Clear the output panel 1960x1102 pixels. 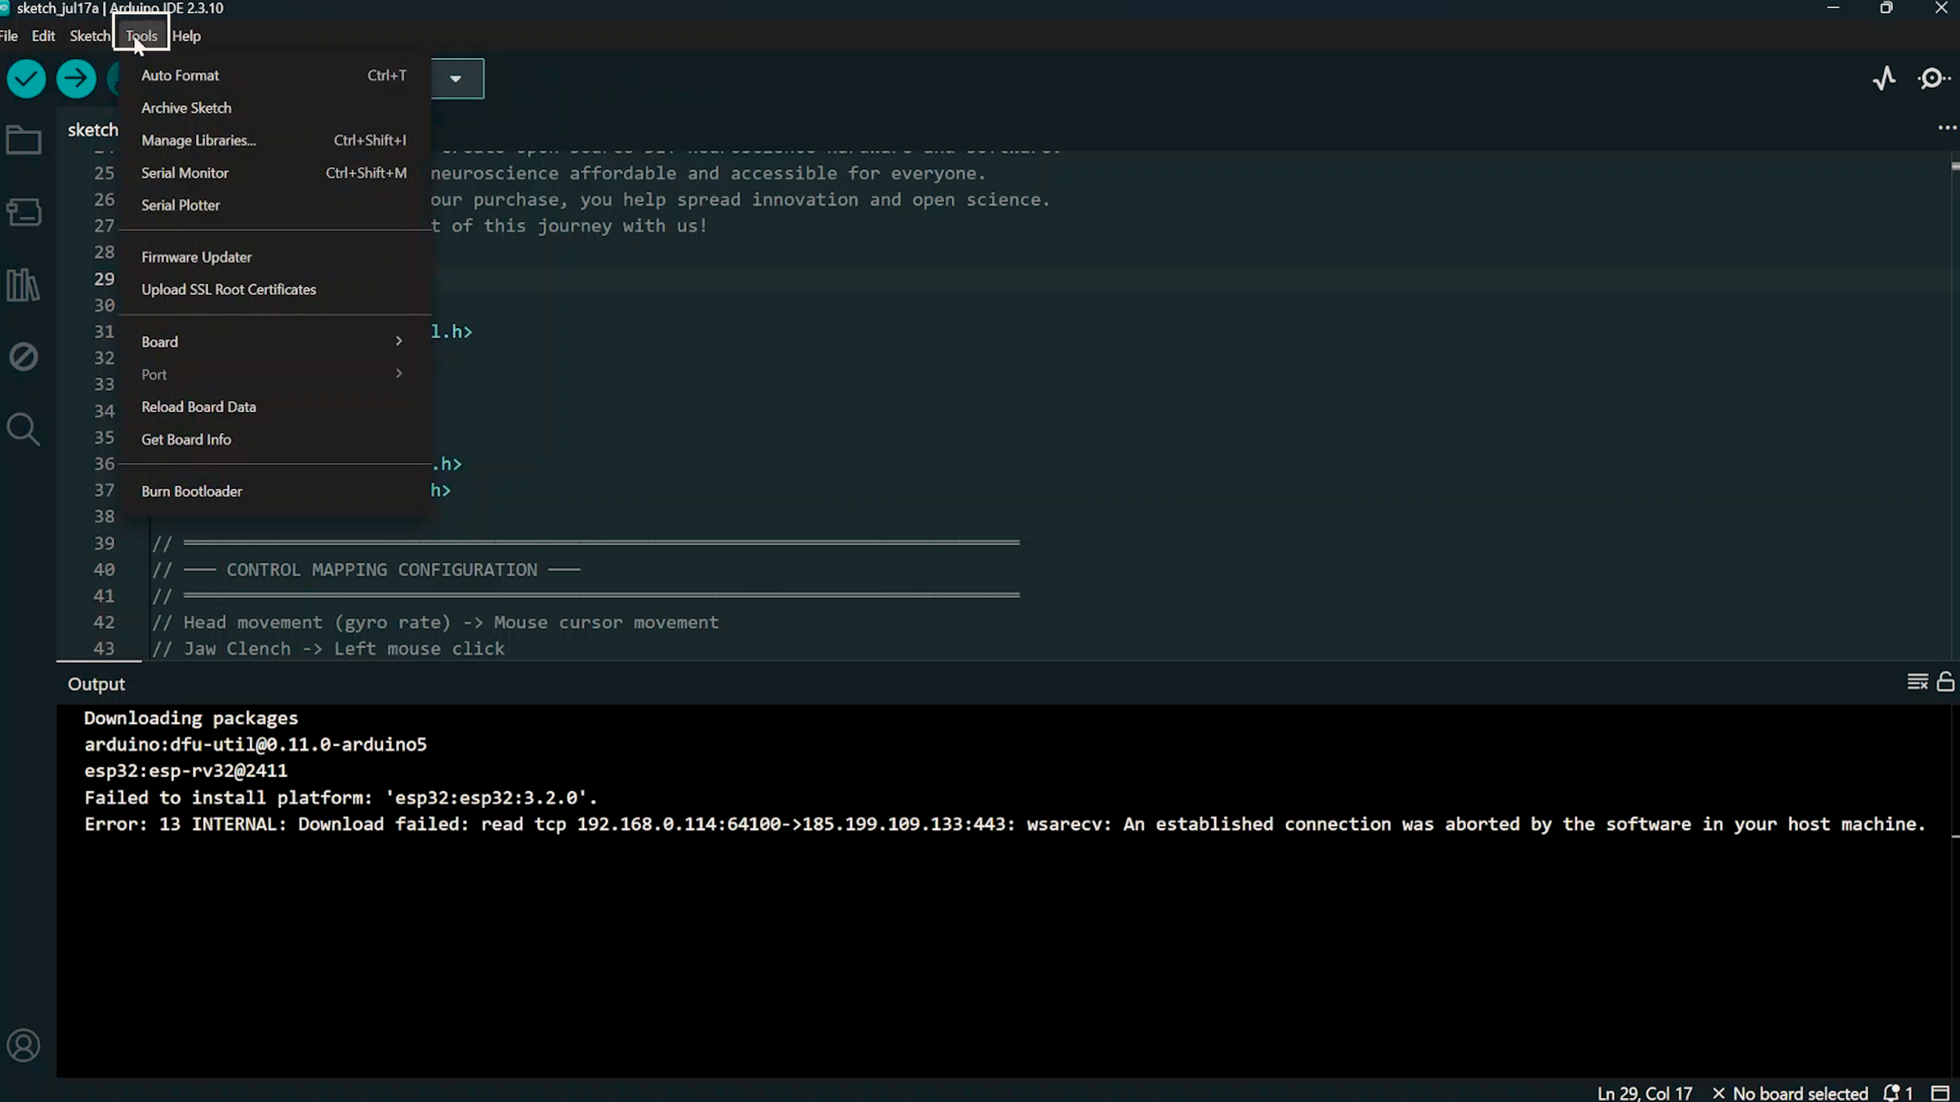click(1917, 682)
